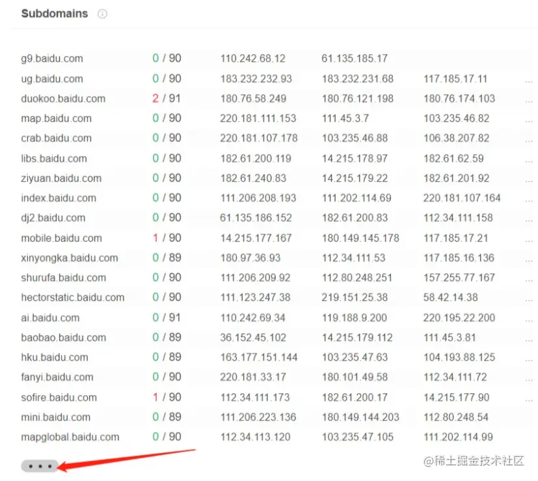
Task: Click IP address 119.188.9.200
Action: (x=355, y=318)
